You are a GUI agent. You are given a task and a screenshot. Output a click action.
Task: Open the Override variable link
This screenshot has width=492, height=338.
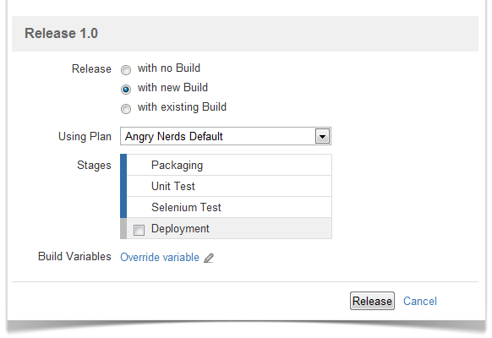click(x=160, y=258)
